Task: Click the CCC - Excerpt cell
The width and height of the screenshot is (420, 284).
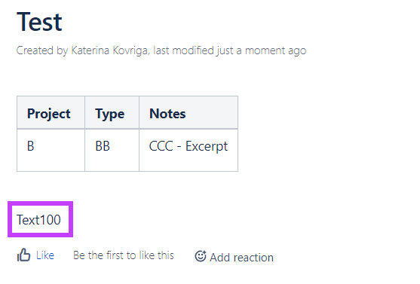Action: click(x=189, y=150)
